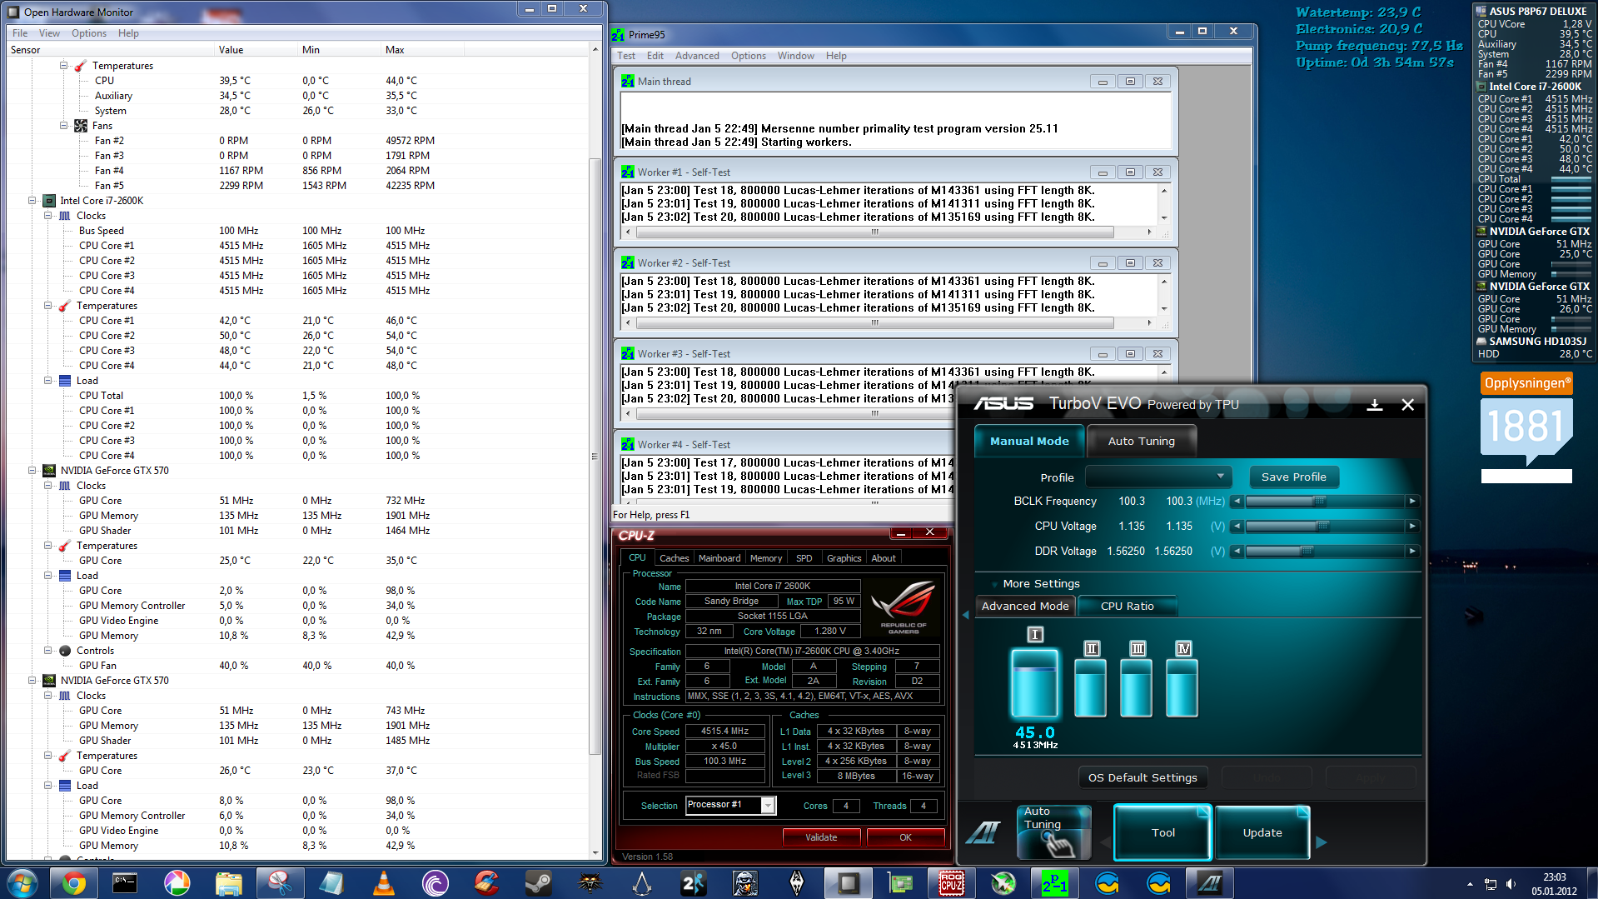
Task: Increase DDR Voltage with its right arrow
Action: click(x=1412, y=551)
